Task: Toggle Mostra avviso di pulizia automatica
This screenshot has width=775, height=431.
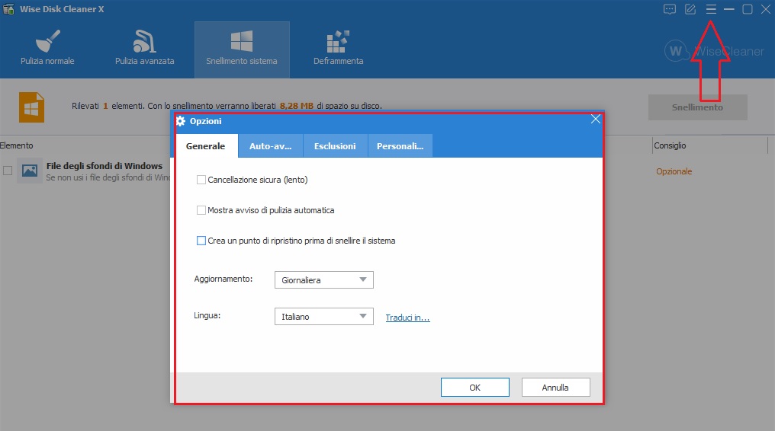Action: click(x=201, y=210)
